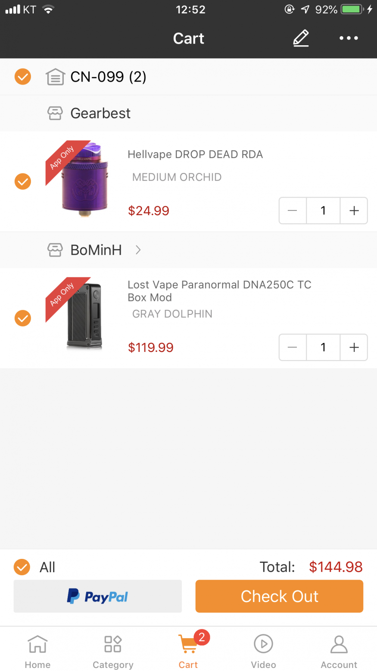Increase Lost Vape Paranormal quantity
Viewport: 377px width, 671px height.
coord(354,347)
